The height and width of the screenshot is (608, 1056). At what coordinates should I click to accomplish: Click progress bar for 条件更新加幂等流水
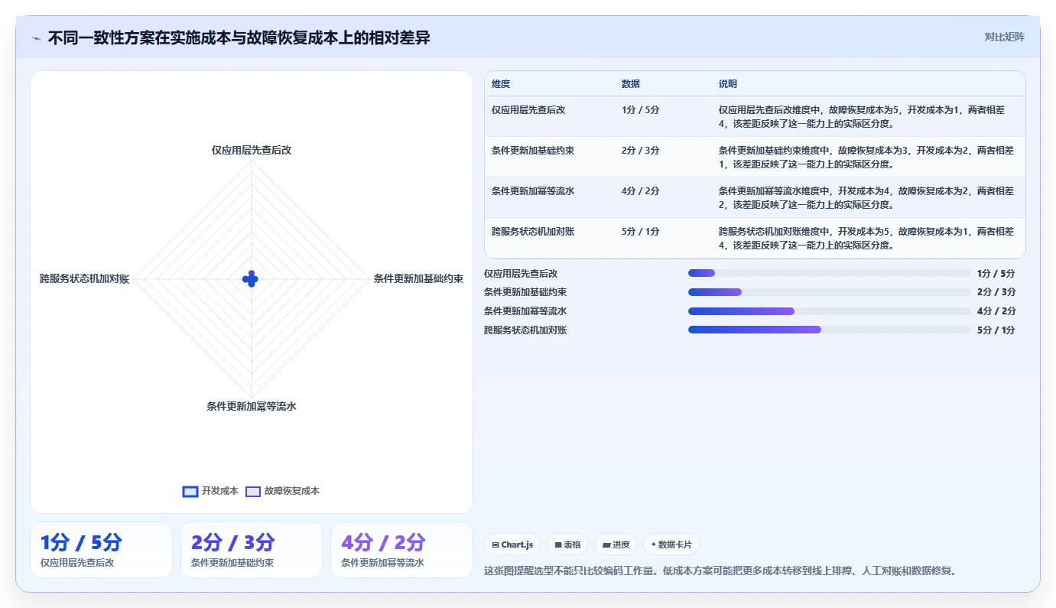tap(829, 311)
